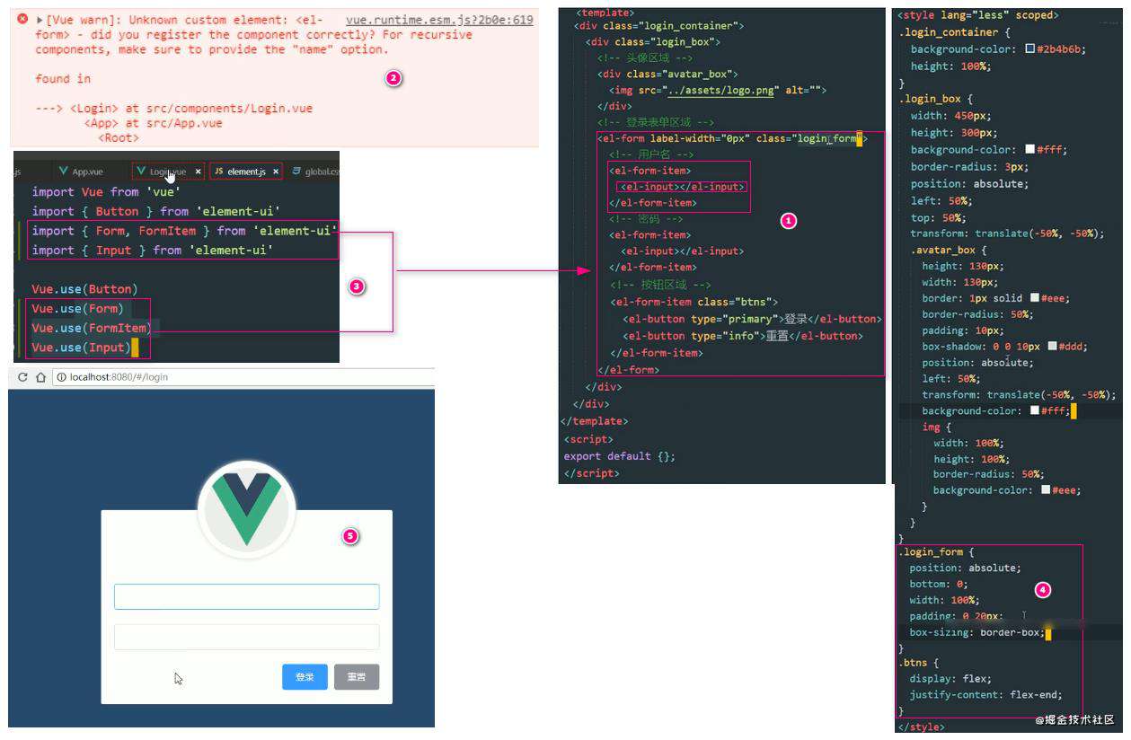This screenshot has height=740, width=1131.
Task: Open the vue.runtime.esm.js?2b0e:619 source link
Action: 439,20
